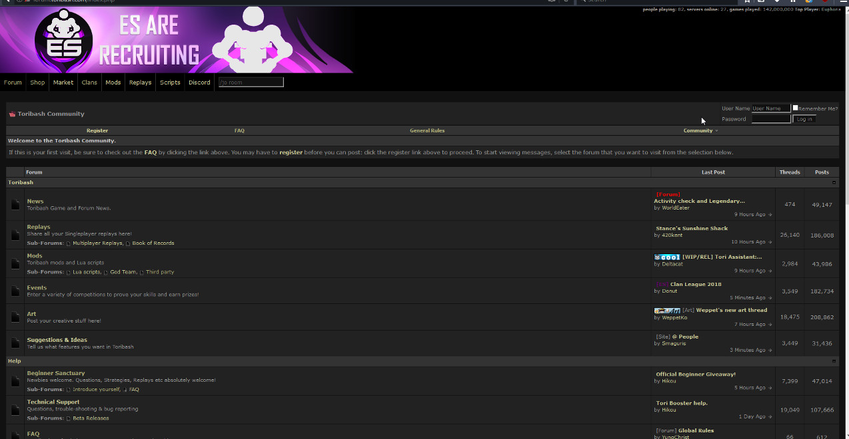849x439 pixels.
Task: Open the Discord navigation tab
Action: tap(199, 82)
